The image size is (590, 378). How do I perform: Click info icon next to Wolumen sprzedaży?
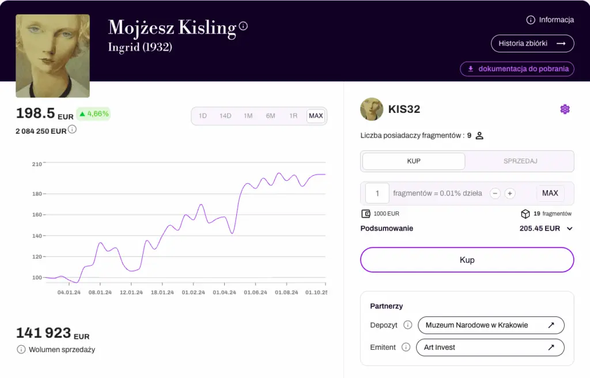21,349
